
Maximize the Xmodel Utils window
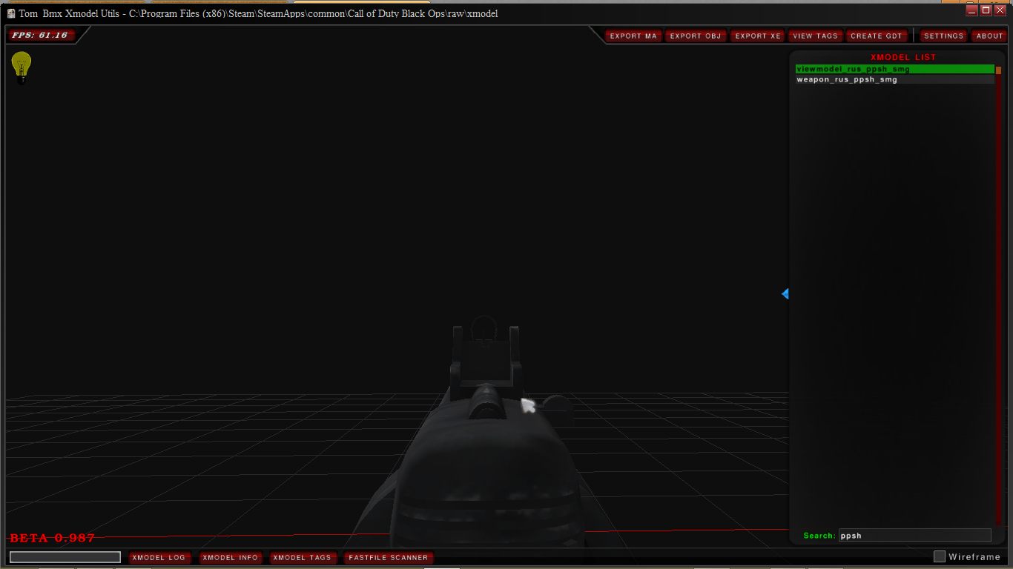(986, 10)
